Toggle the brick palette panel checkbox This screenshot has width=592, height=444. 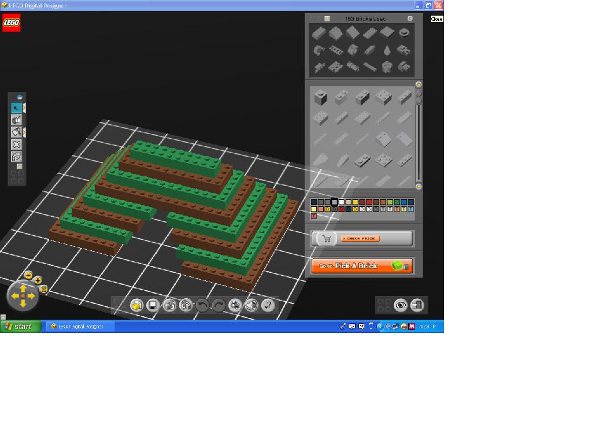[x=327, y=18]
